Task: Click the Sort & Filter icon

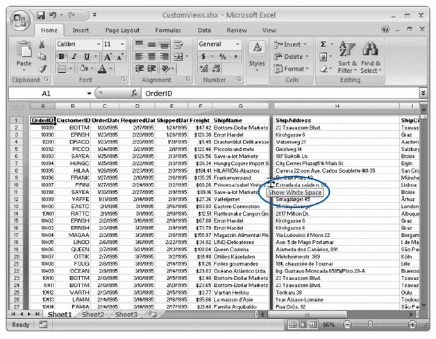Action: click(346, 50)
